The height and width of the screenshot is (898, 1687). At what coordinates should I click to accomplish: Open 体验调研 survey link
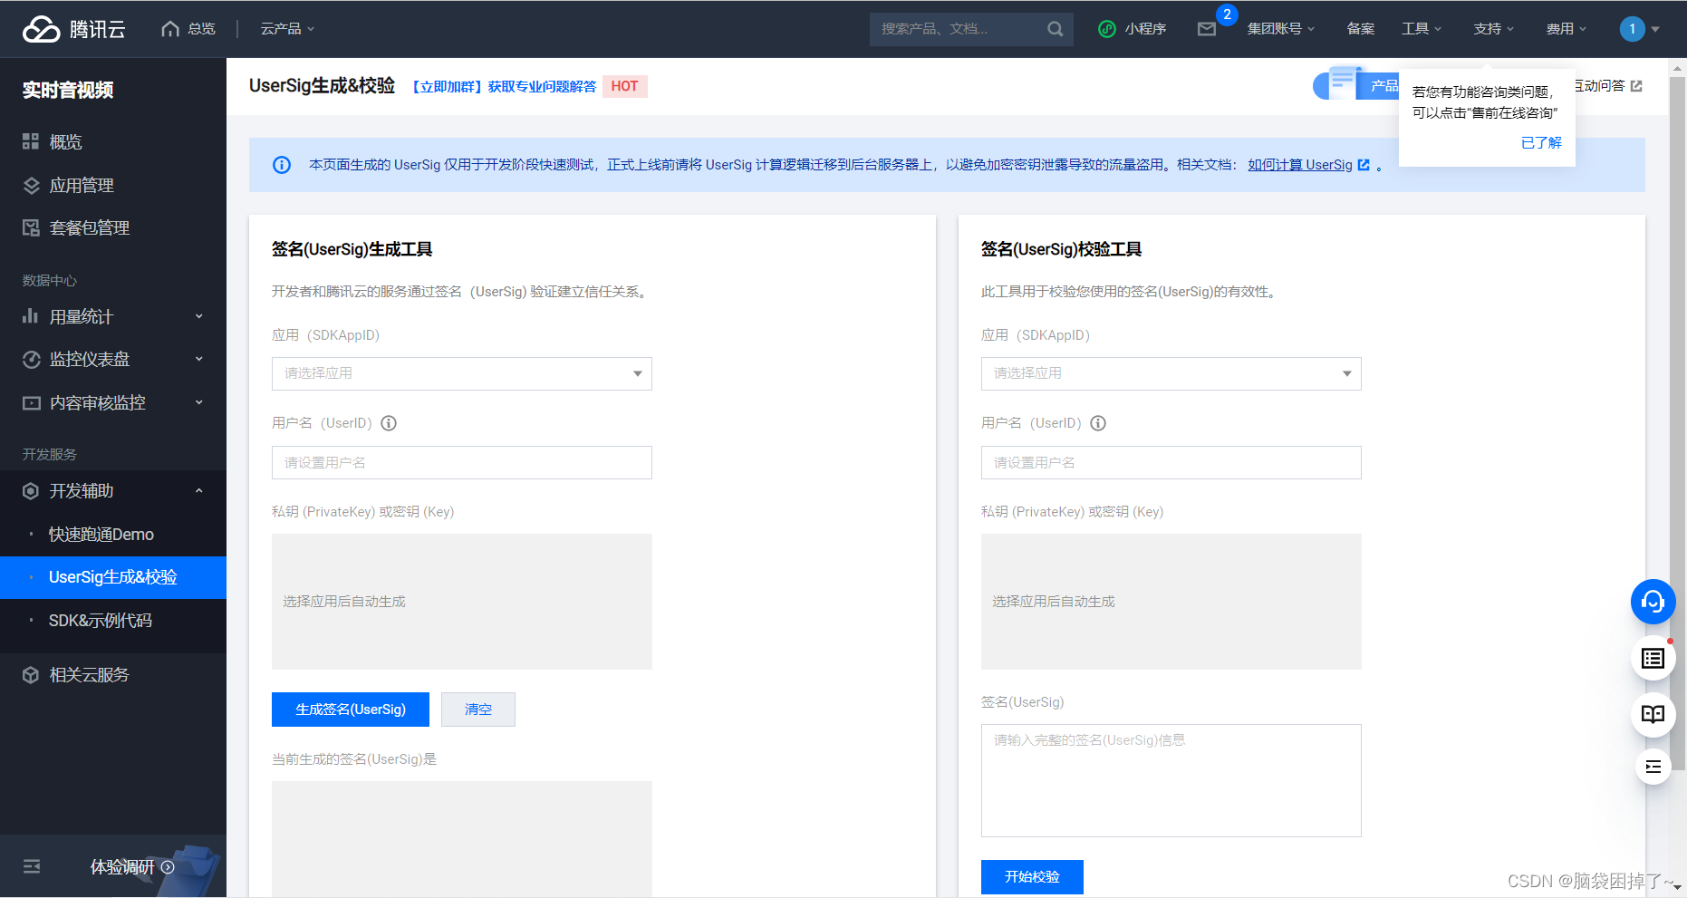(x=132, y=867)
